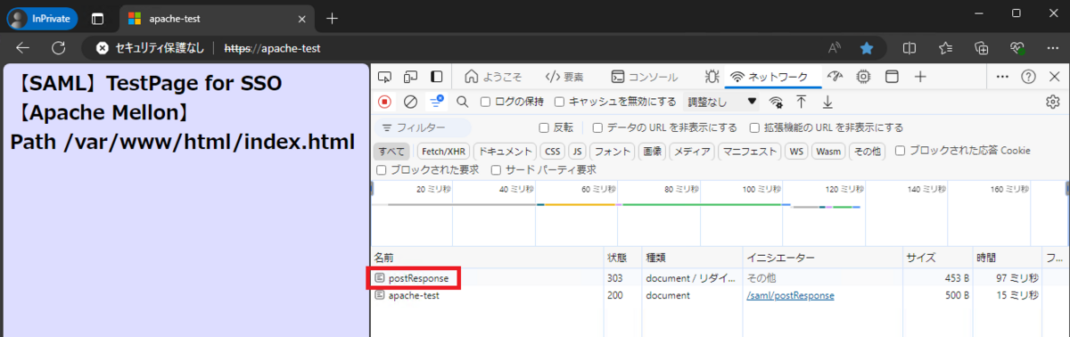Go back to the previous page
1070x337 pixels.
point(23,48)
